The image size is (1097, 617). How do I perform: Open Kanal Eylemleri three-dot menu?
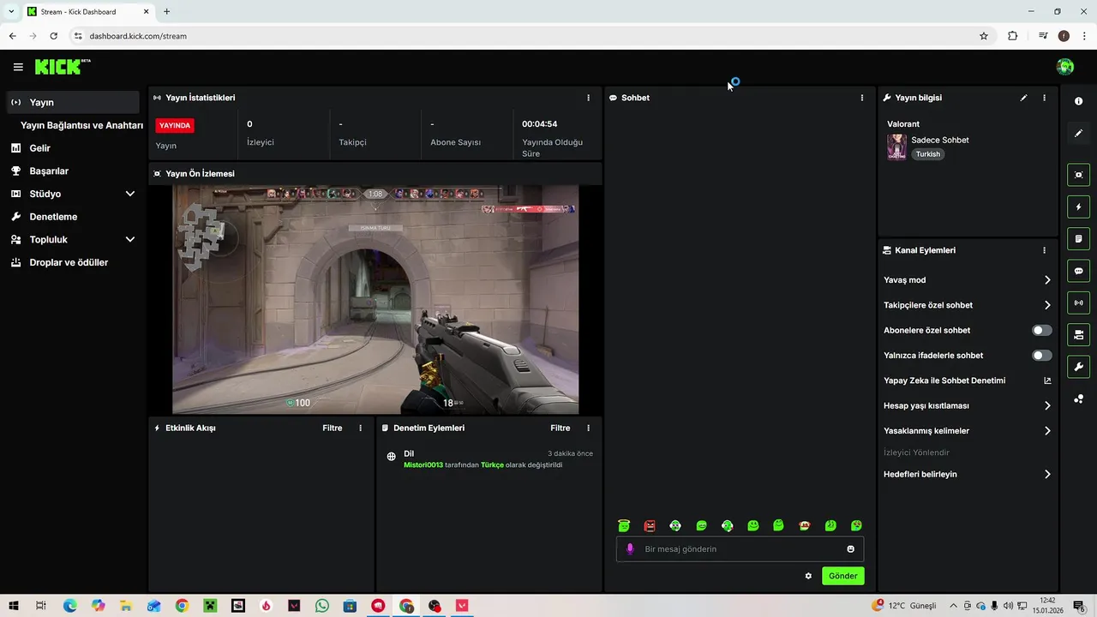1044,250
